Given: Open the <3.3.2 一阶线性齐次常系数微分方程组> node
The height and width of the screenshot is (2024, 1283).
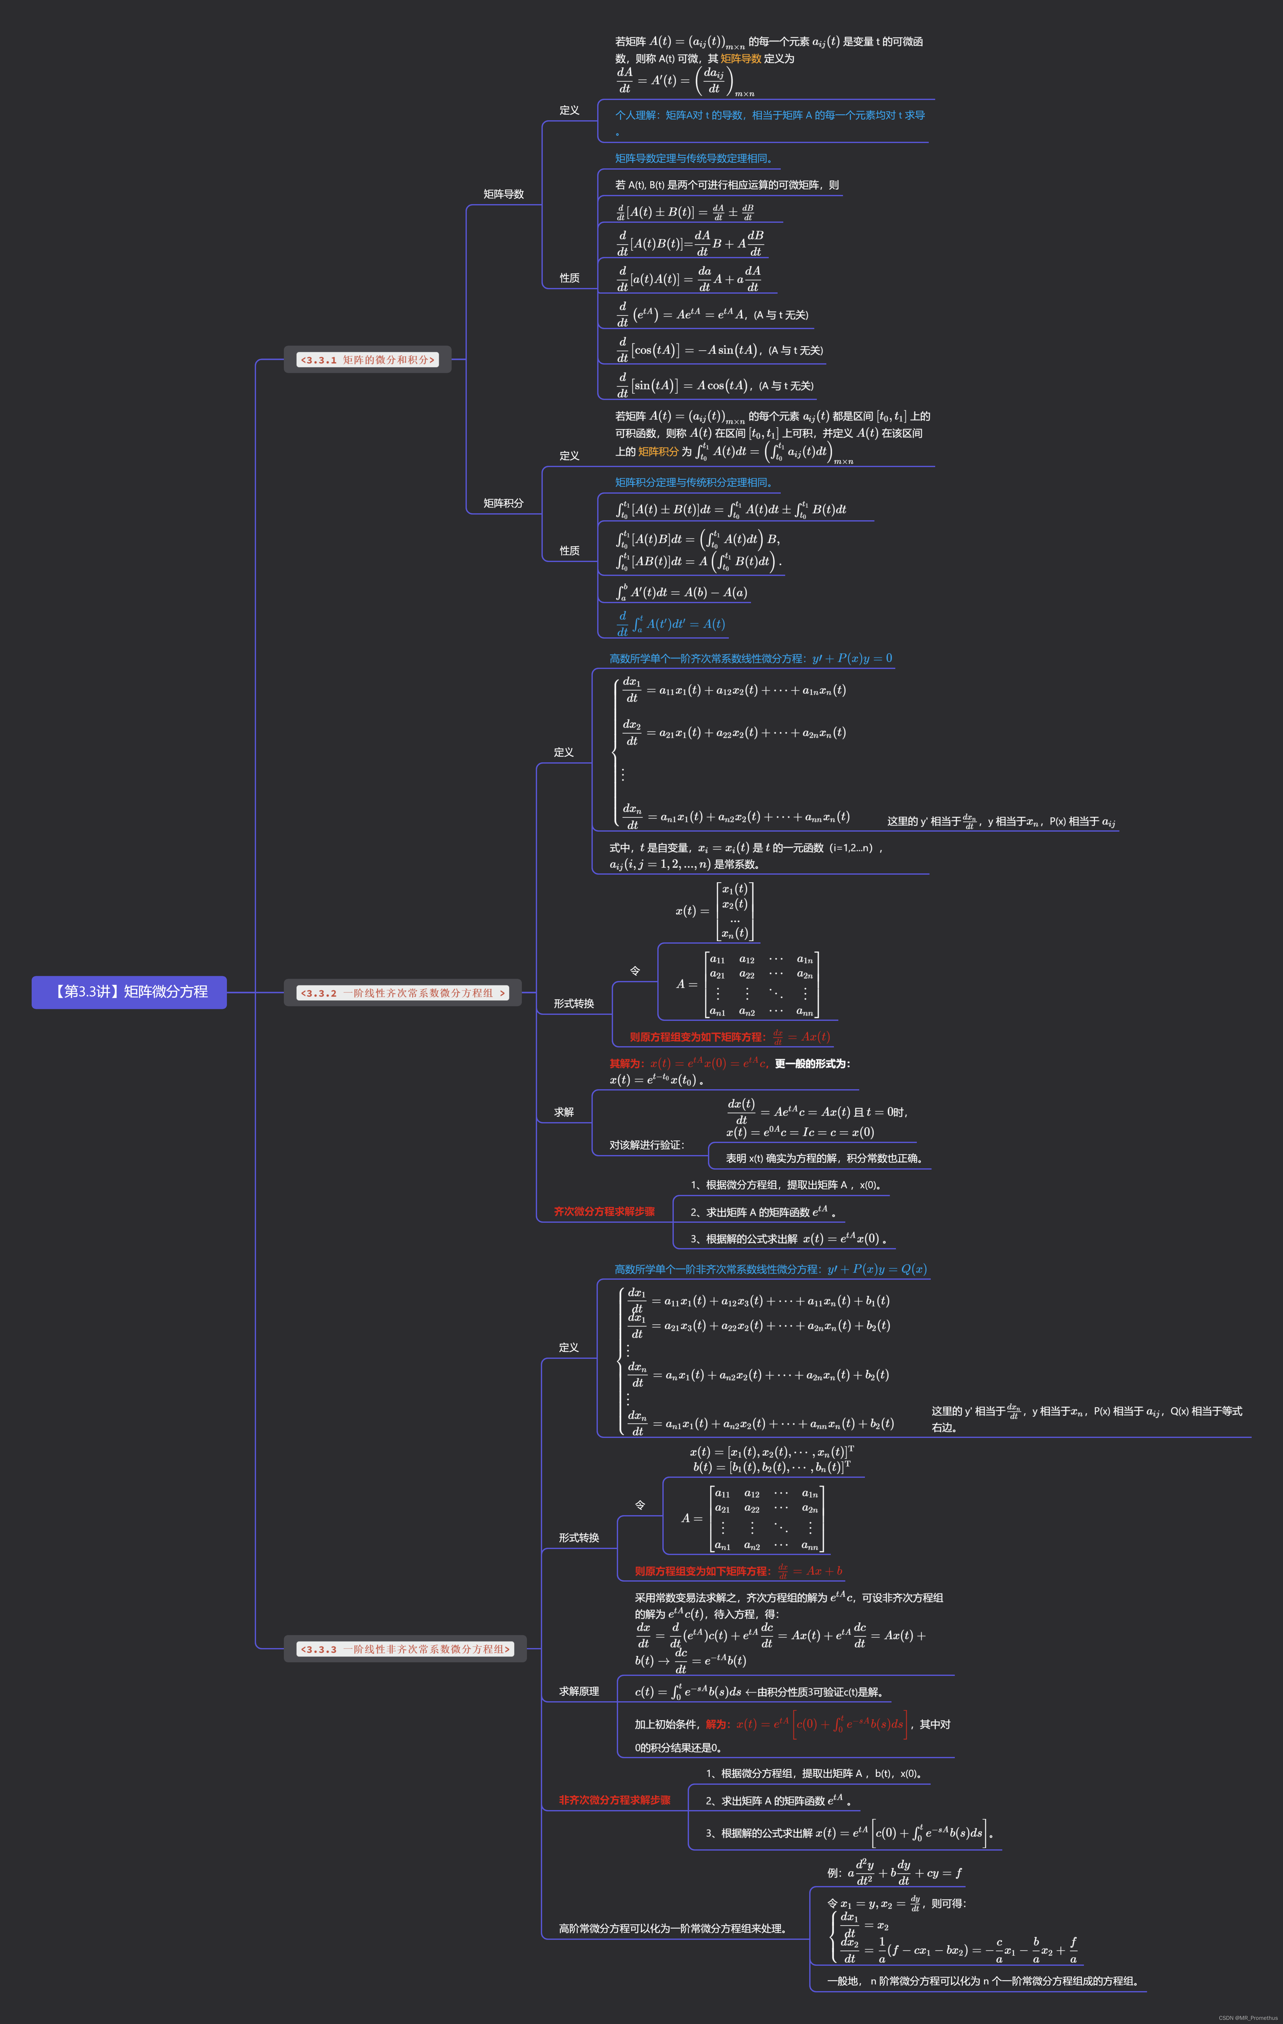Looking at the screenshot, I should click(403, 993).
